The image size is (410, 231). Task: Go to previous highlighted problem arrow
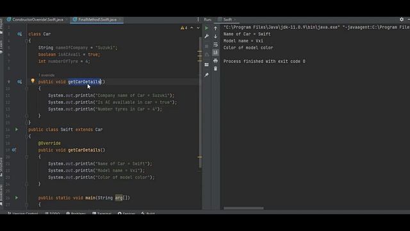192,28
